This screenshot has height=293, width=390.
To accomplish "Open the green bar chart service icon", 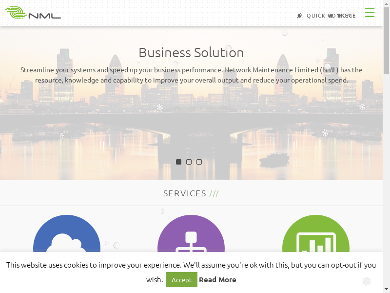I will 315,233.
